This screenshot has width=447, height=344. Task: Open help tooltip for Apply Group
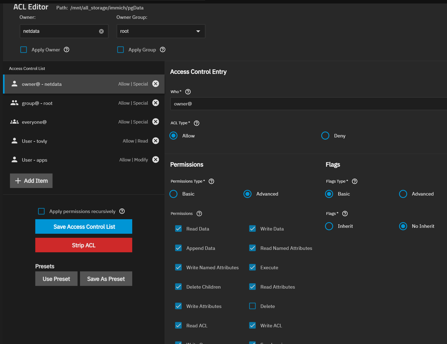[x=163, y=49]
